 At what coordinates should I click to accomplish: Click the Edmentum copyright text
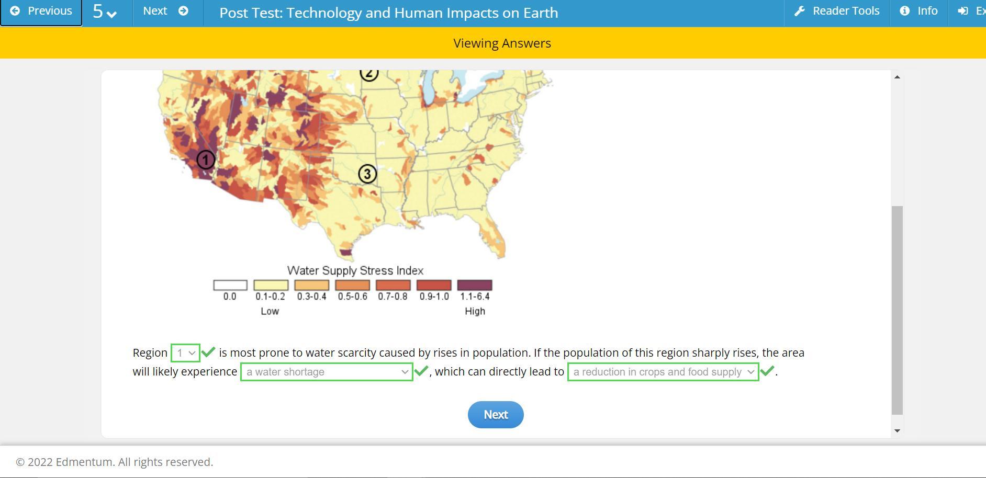115,462
